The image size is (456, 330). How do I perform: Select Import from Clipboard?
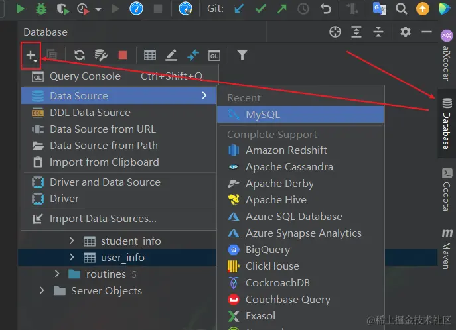click(119, 162)
